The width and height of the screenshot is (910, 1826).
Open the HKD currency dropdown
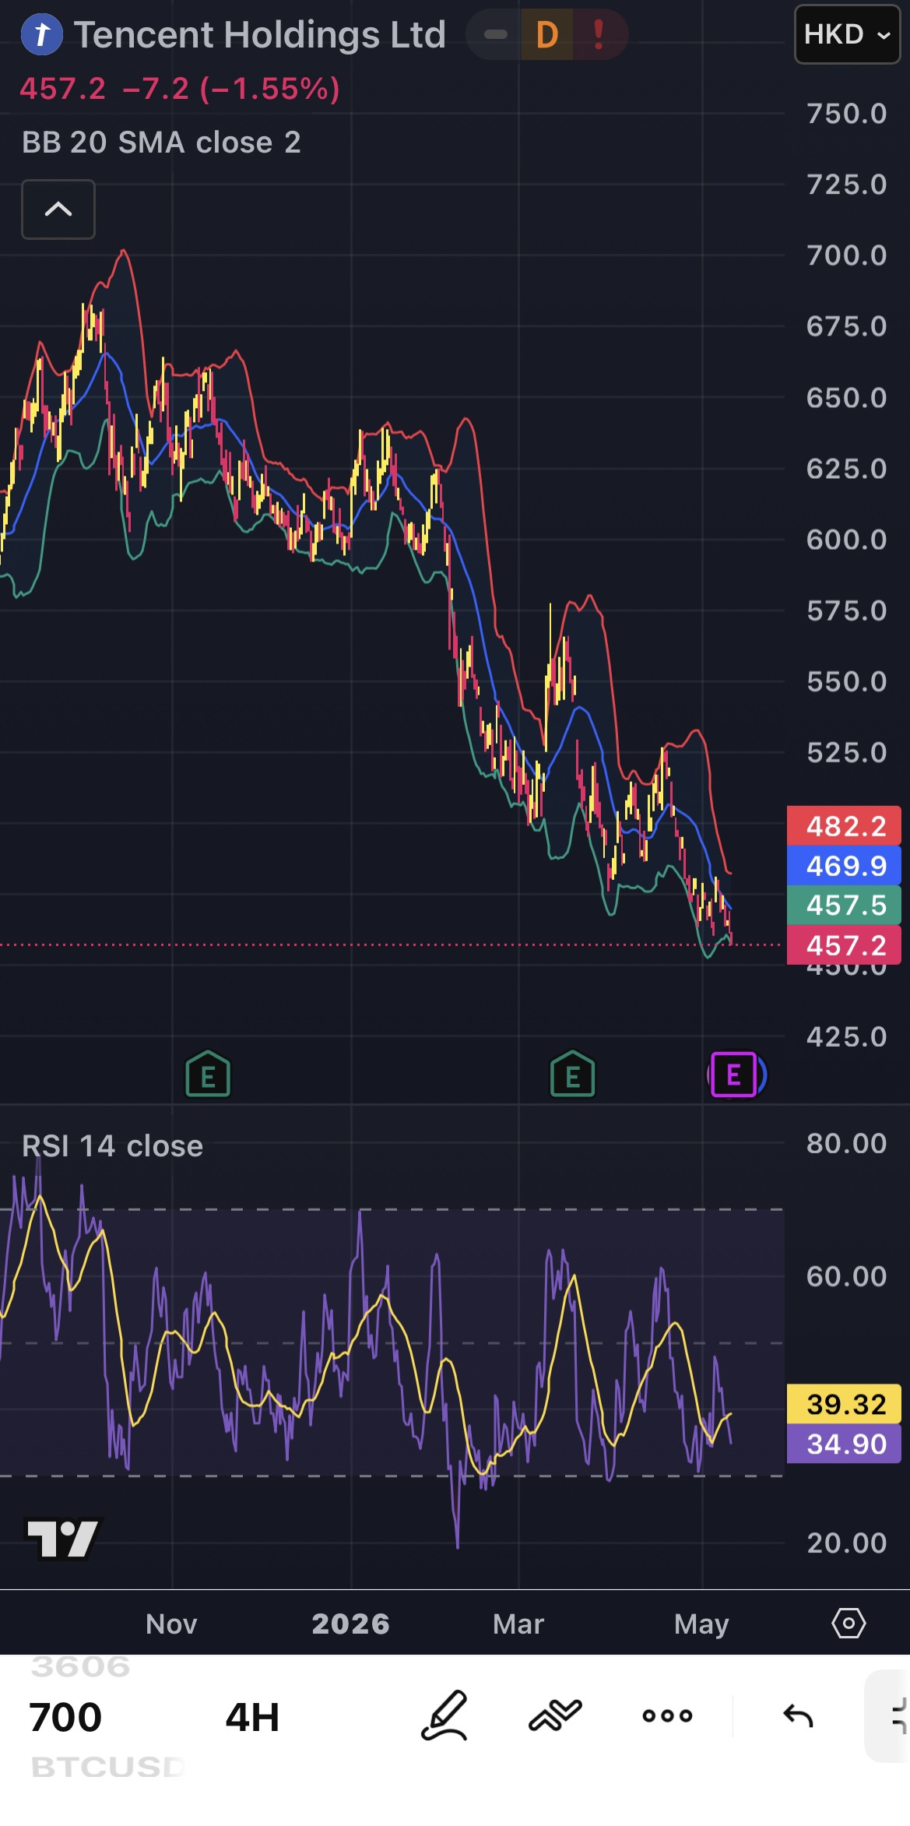847,34
